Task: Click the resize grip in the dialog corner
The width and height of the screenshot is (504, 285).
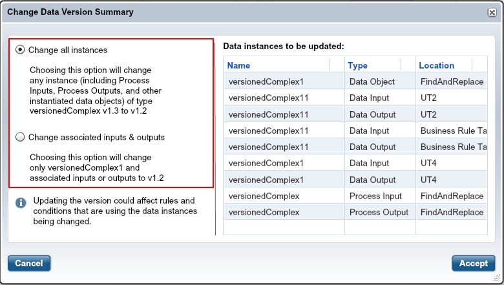Action: click(496, 277)
